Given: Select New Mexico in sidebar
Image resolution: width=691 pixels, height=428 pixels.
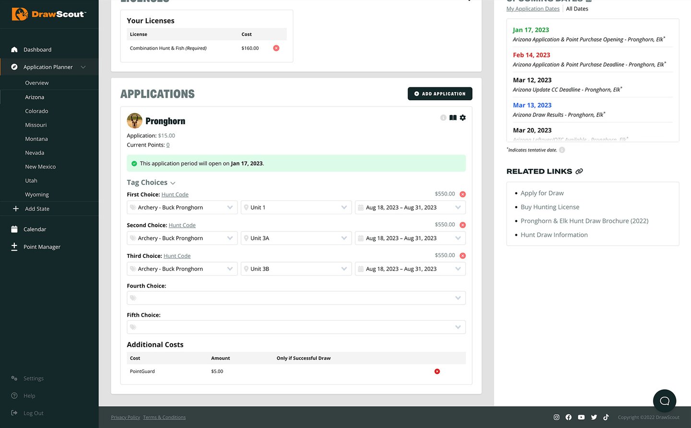Looking at the screenshot, I should 40,166.
